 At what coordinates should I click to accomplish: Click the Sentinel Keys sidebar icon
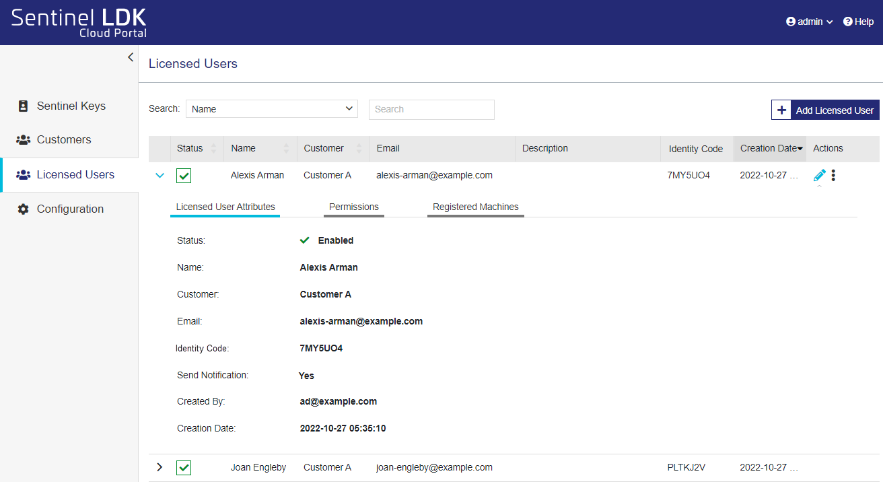click(x=24, y=106)
